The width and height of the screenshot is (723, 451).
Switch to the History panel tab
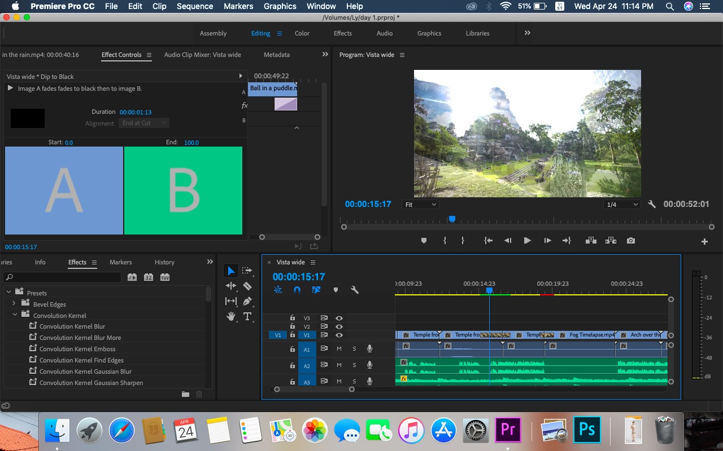pyautogui.click(x=164, y=262)
